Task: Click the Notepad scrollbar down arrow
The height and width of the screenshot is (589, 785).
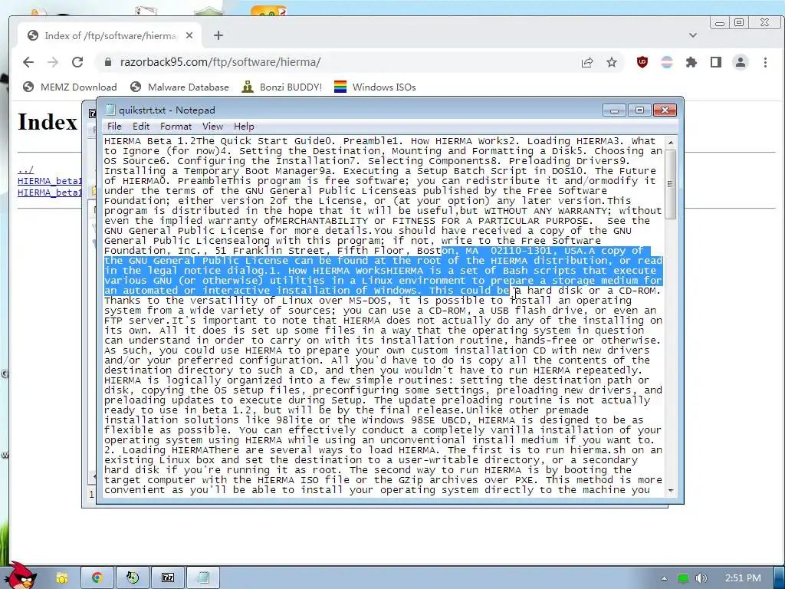Action: click(x=671, y=490)
